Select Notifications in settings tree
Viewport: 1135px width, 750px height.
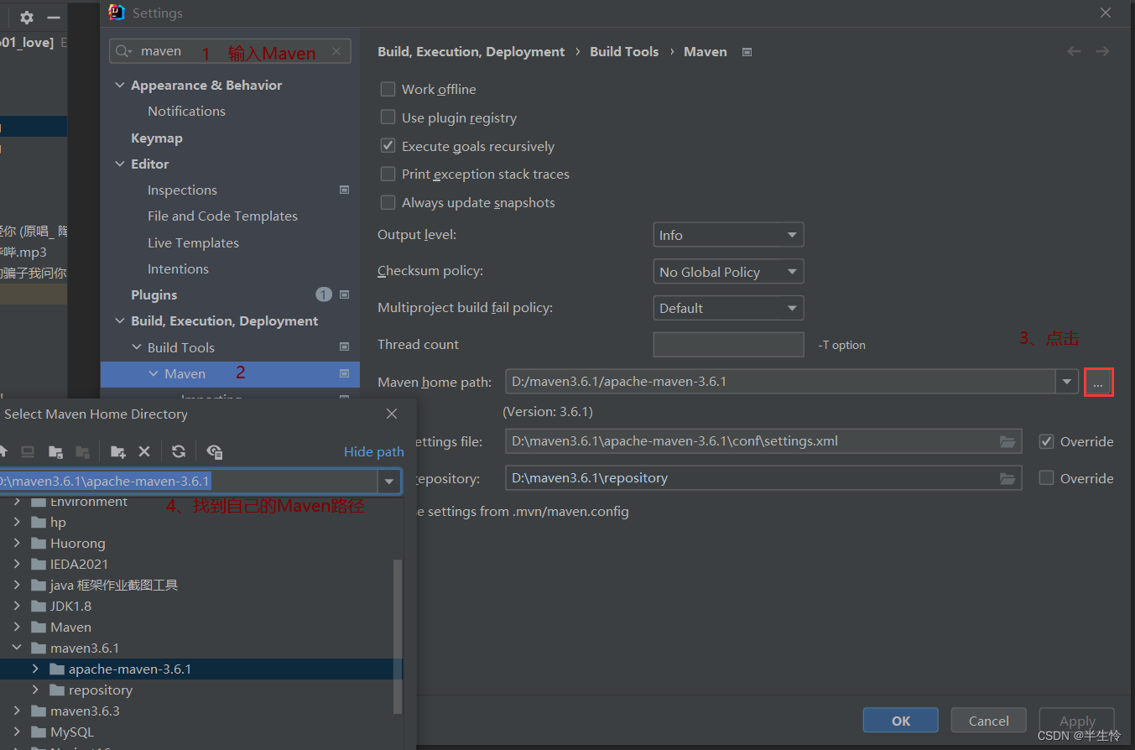tap(186, 112)
